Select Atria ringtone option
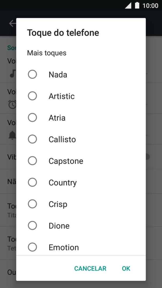The height and width of the screenshot is (288, 162). 32,118
